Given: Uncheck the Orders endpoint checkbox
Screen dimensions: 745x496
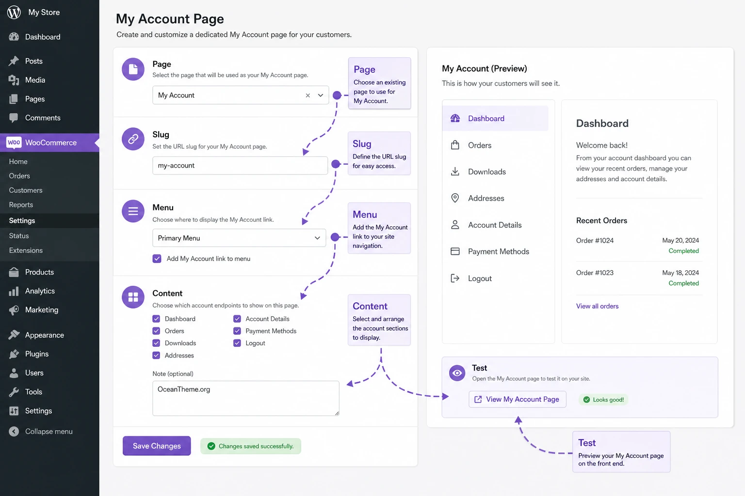Looking at the screenshot, I should [156, 331].
